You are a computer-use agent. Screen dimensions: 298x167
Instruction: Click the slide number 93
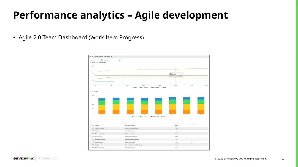click(283, 159)
